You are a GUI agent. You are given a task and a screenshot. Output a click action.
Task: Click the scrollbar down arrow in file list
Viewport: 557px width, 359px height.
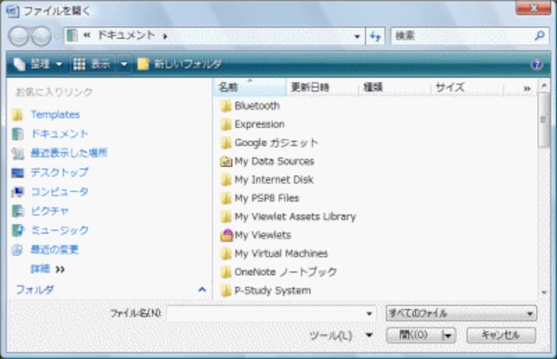coord(544,293)
